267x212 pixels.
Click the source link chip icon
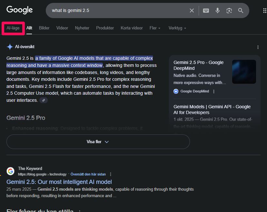point(44,101)
